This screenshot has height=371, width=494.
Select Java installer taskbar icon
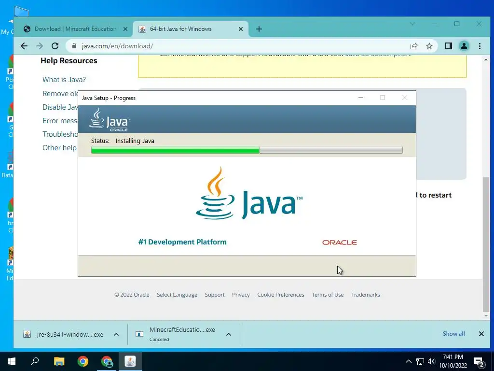pyautogui.click(x=130, y=361)
